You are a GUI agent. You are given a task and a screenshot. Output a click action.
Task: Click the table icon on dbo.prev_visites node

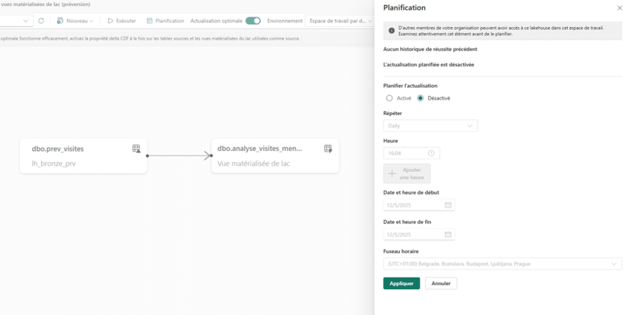(137, 149)
